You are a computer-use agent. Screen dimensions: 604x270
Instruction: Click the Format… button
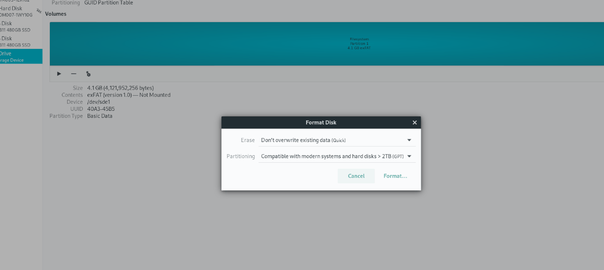395,176
